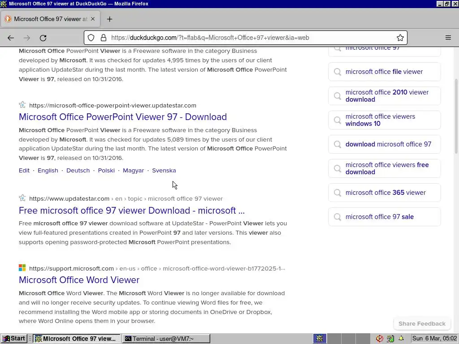Viewport: 459px width, 344px height.
Task: Close the Microsoft Office 97 viewer tab
Action: point(93,19)
